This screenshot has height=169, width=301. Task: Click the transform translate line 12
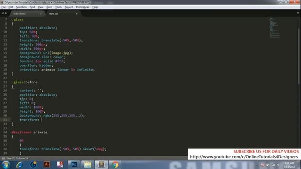tap(51, 40)
